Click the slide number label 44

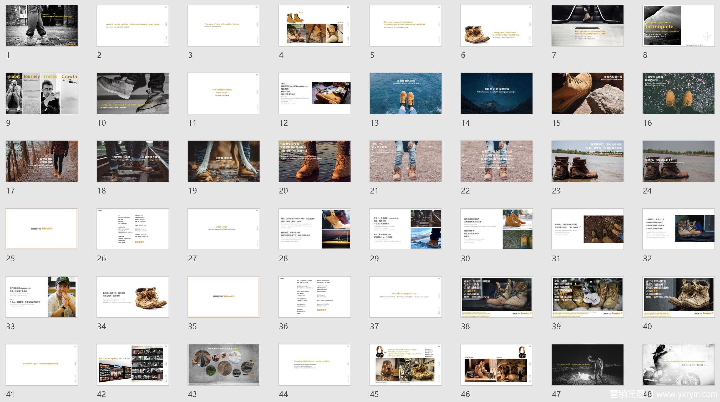pyautogui.click(x=283, y=394)
